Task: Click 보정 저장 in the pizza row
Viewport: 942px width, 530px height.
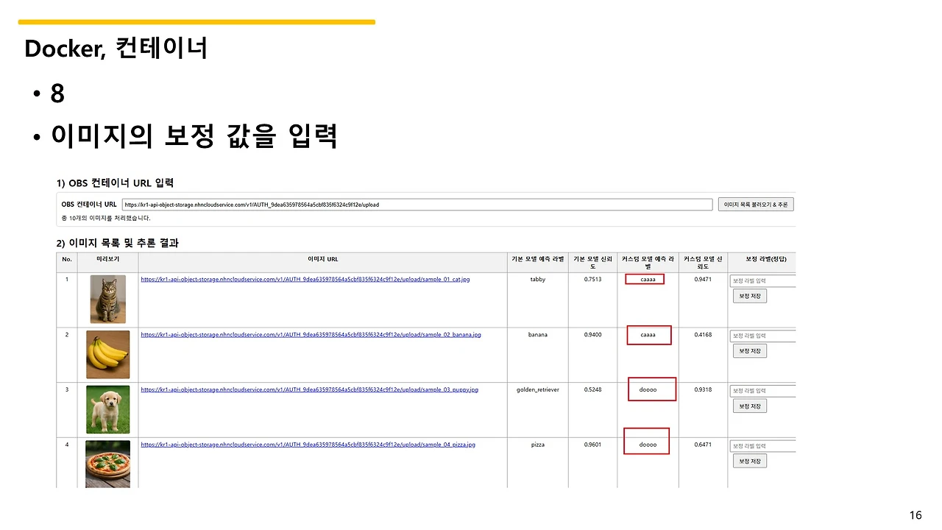Action: click(750, 461)
